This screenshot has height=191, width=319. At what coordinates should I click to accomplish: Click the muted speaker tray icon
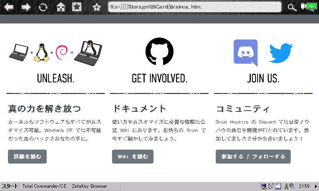[272, 186]
